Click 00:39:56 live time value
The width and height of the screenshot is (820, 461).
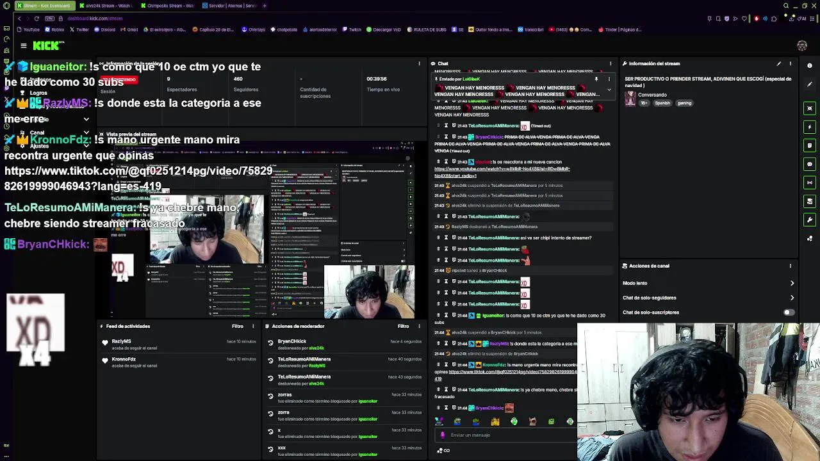click(x=377, y=79)
